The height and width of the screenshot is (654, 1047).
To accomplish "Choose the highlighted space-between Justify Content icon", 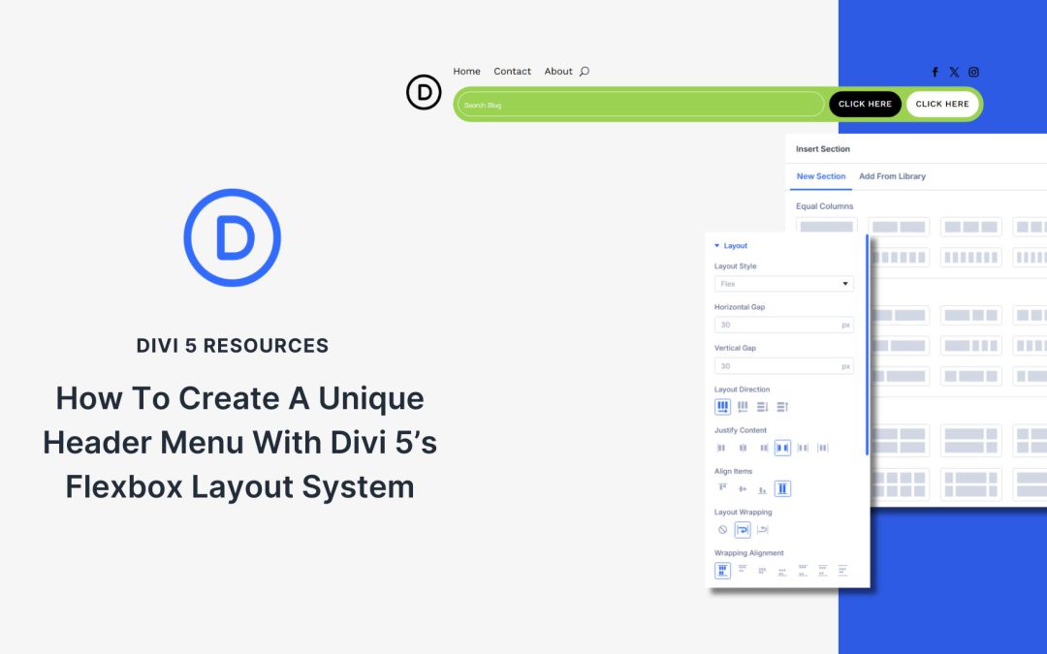I will (x=782, y=448).
